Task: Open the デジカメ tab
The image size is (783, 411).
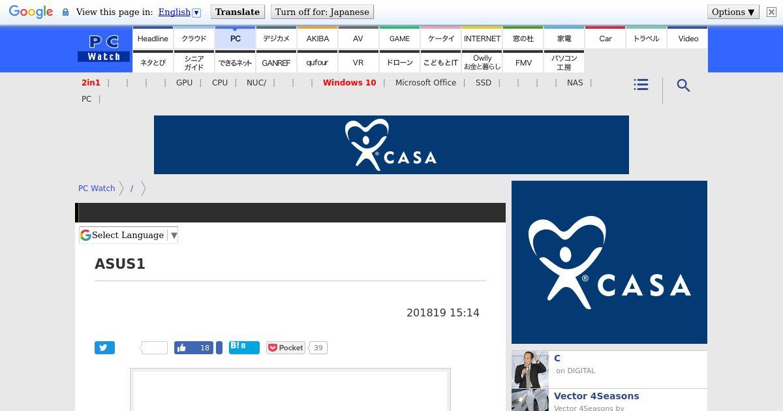Action: click(x=276, y=38)
